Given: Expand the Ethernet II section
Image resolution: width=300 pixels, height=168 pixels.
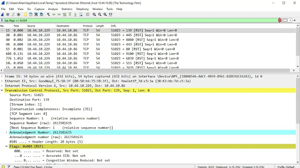Looking at the screenshot, I should [x=2, y=81].
